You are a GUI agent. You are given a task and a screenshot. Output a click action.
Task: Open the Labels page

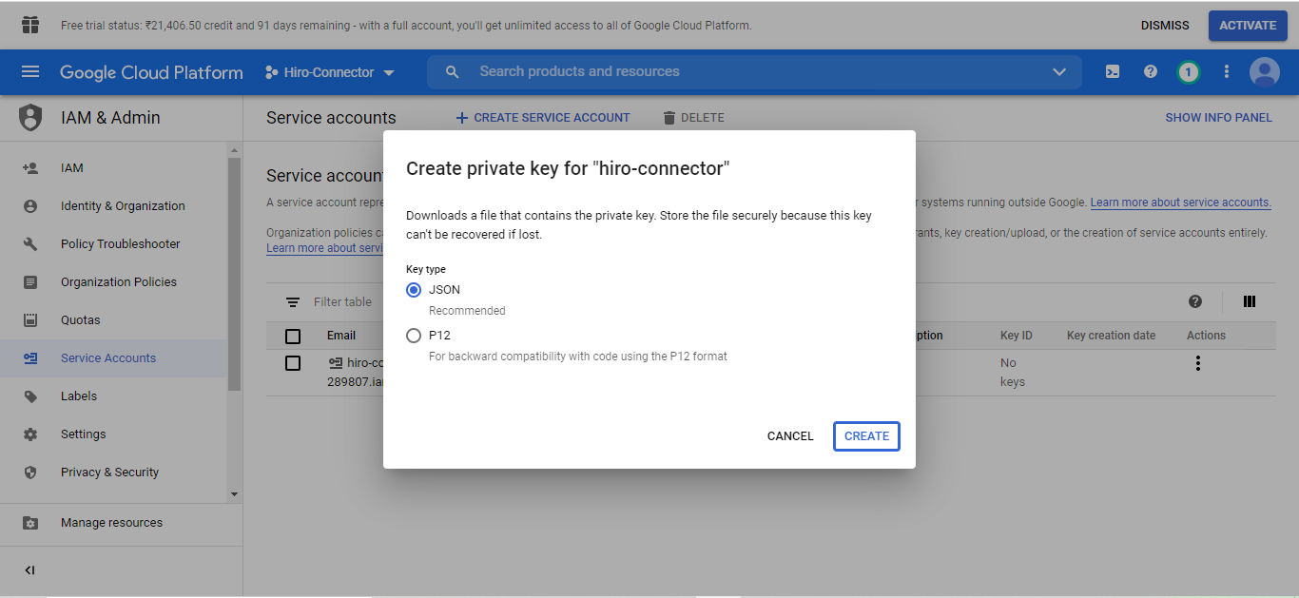click(79, 396)
